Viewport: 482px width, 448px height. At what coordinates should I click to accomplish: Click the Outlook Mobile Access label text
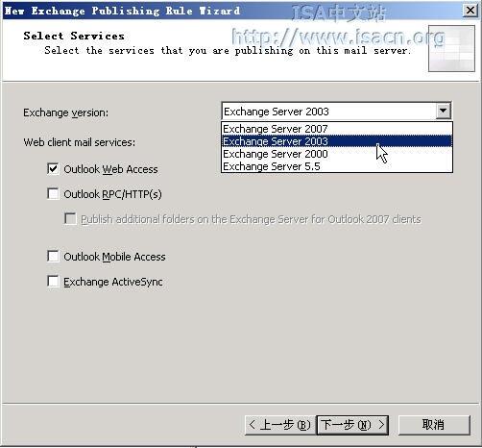click(x=114, y=257)
